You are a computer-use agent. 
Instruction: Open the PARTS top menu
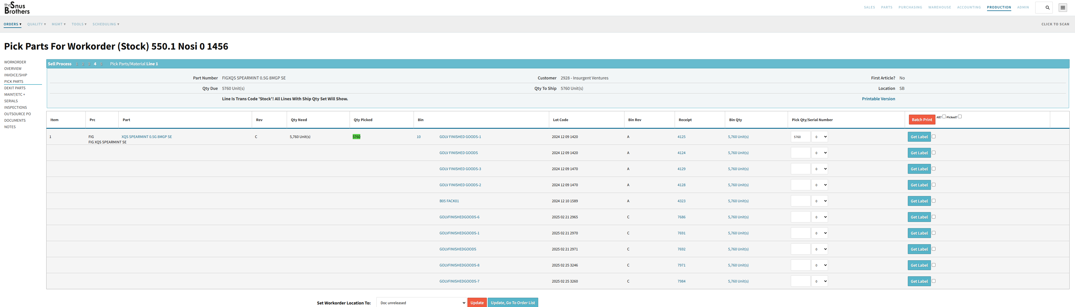tap(887, 8)
